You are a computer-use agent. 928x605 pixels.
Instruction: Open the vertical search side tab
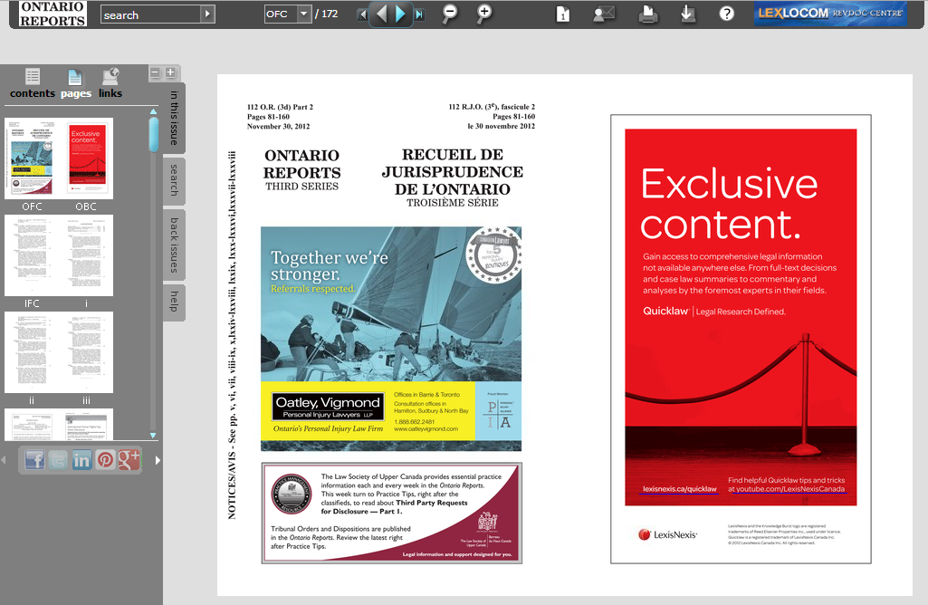174,180
